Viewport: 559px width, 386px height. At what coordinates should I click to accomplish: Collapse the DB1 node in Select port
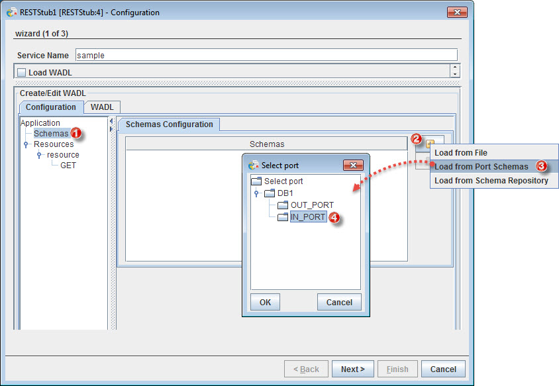point(257,193)
